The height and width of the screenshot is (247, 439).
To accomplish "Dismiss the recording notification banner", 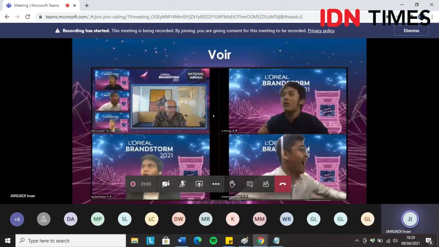I will pyautogui.click(x=411, y=31).
